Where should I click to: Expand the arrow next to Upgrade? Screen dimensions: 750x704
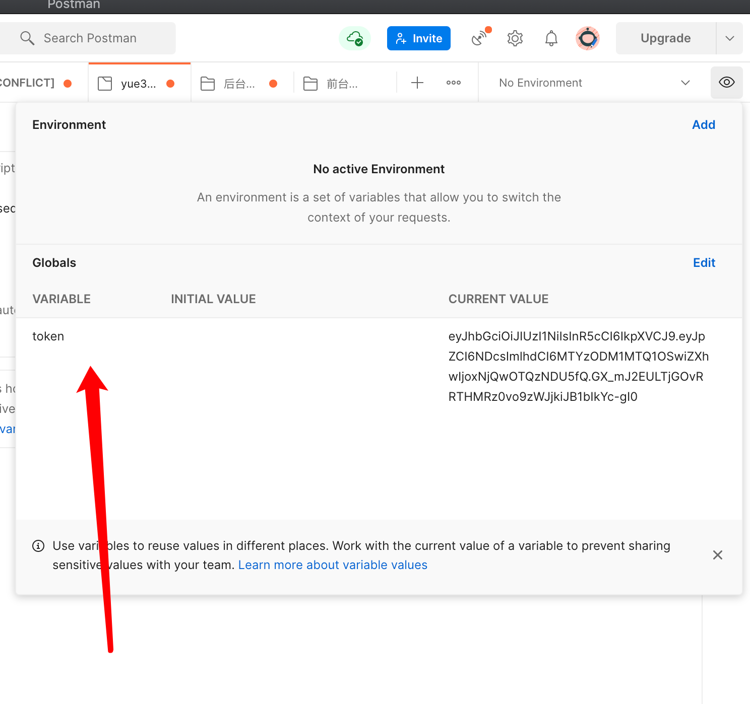[x=729, y=38]
